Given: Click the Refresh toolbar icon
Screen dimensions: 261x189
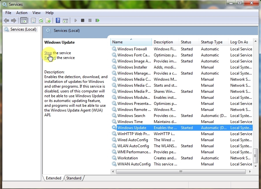Looking at the screenshot, I should click(41, 21).
